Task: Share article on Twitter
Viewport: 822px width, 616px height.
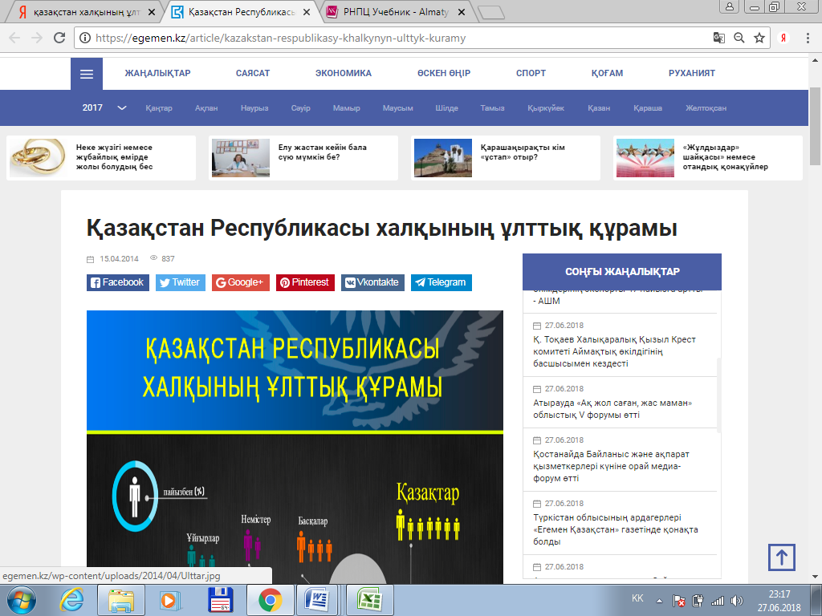Action: coord(181,282)
